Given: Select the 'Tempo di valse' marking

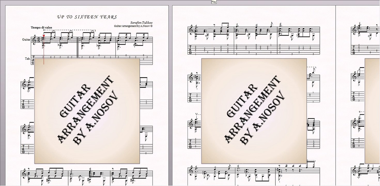Looking at the screenshot, I should coord(41,27).
